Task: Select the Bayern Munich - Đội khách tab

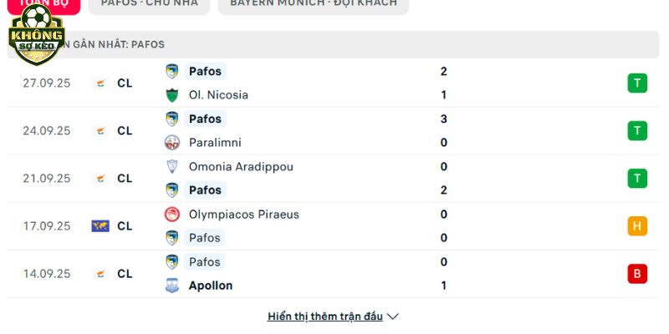Action: tap(313, 3)
